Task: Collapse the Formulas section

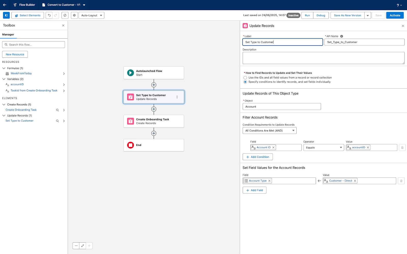Action: click(4, 68)
